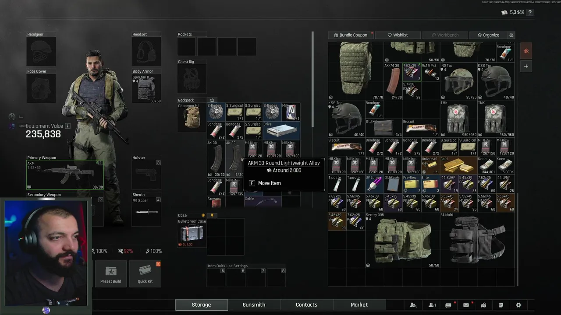The image size is (561, 315).
Task: Select the Universal Key in storage
Action: coord(430,165)
